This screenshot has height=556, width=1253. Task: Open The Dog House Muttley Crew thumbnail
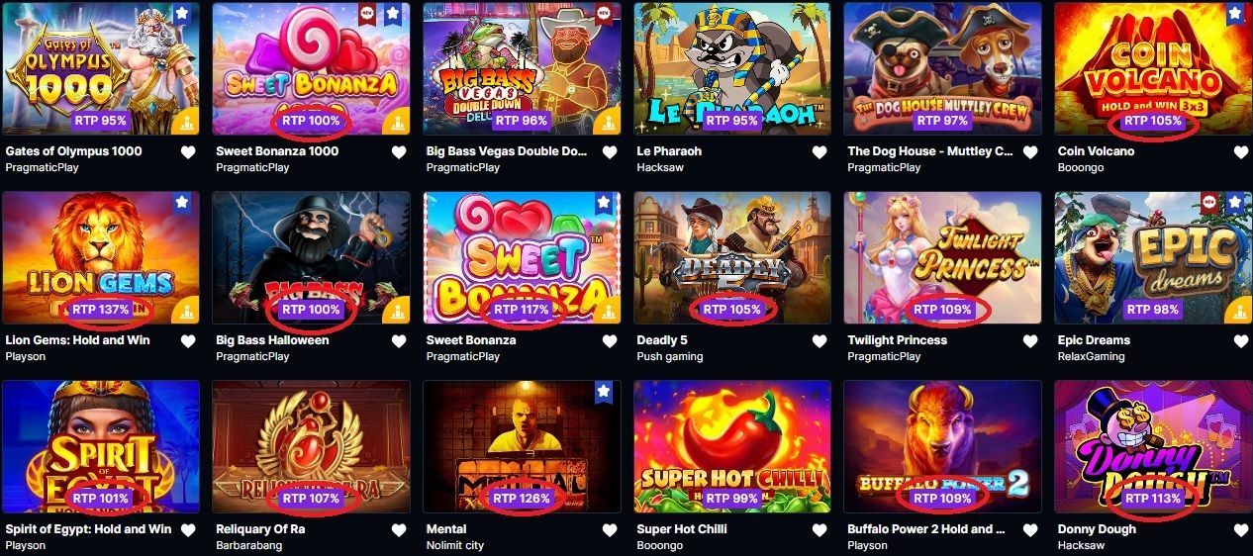(942, 68)
